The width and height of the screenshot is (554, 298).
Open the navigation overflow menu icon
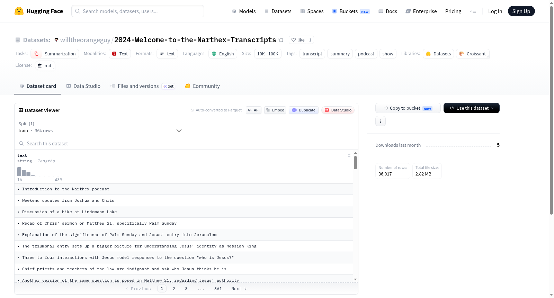pos(473,11)
